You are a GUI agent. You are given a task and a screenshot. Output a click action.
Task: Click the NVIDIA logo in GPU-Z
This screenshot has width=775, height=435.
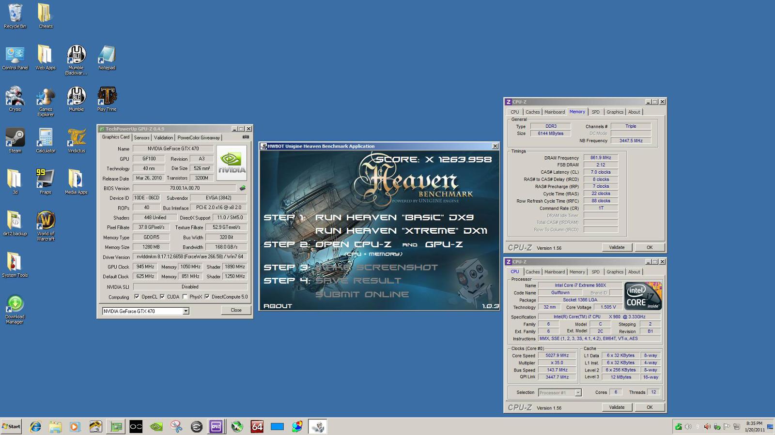[x=232, y=163]
